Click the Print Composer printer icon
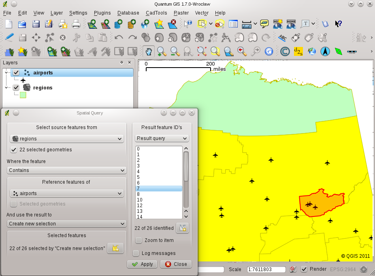The image size is (375, 276). point(76,24)
